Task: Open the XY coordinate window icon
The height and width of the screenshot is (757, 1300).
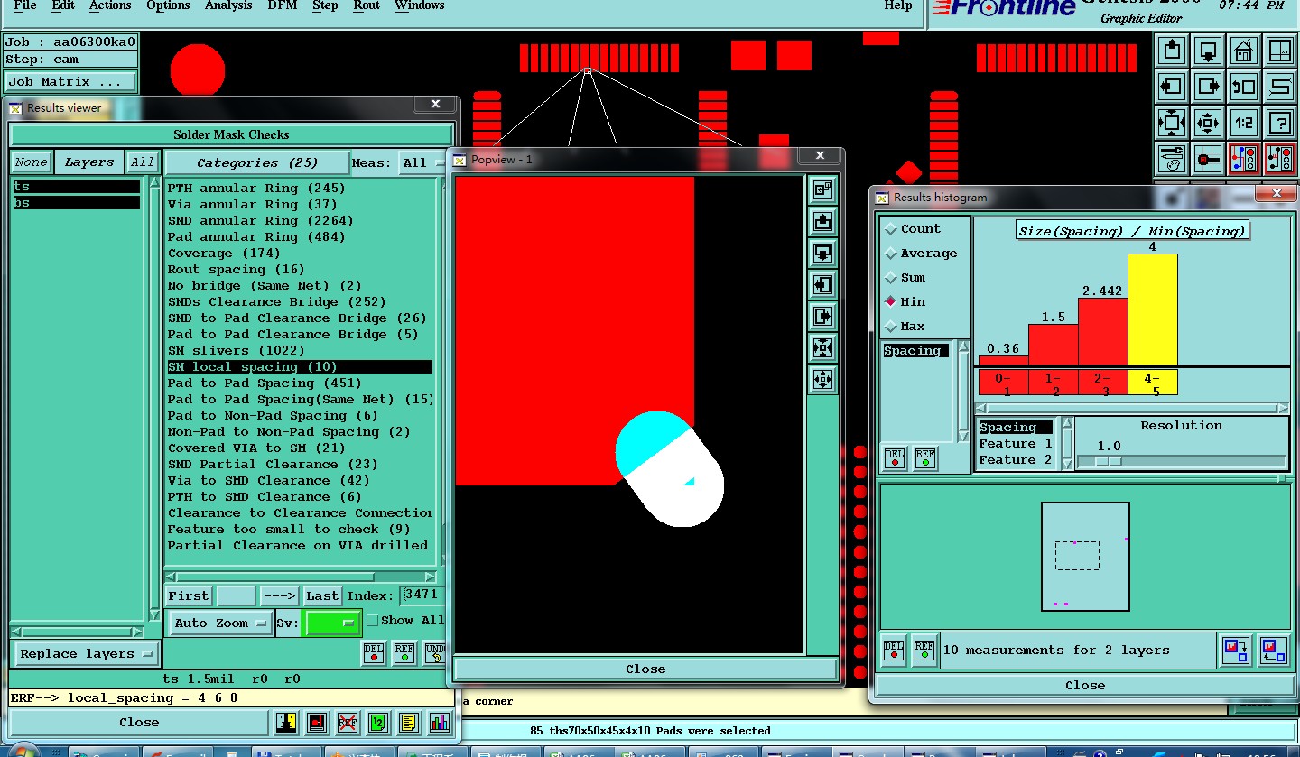Action: (1280, 51)
